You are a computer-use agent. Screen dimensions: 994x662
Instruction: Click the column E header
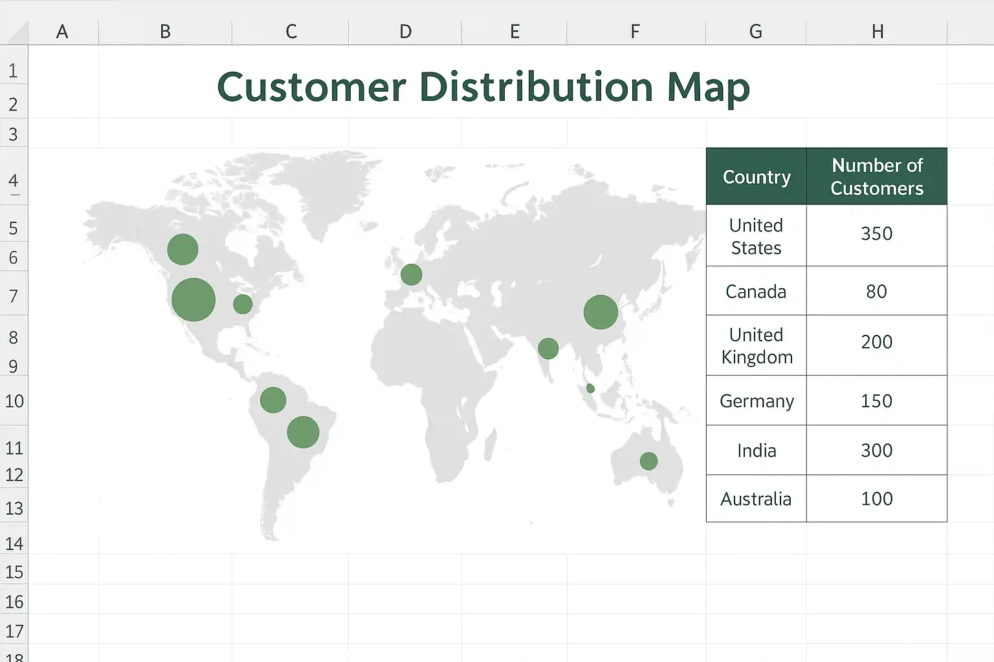514,32
